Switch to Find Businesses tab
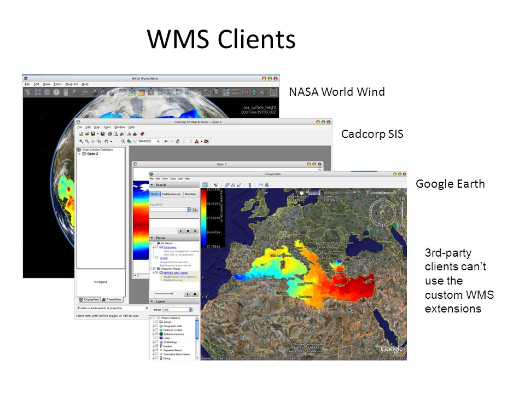This screenshot has width=525, height=394. (x=171, y=194)
